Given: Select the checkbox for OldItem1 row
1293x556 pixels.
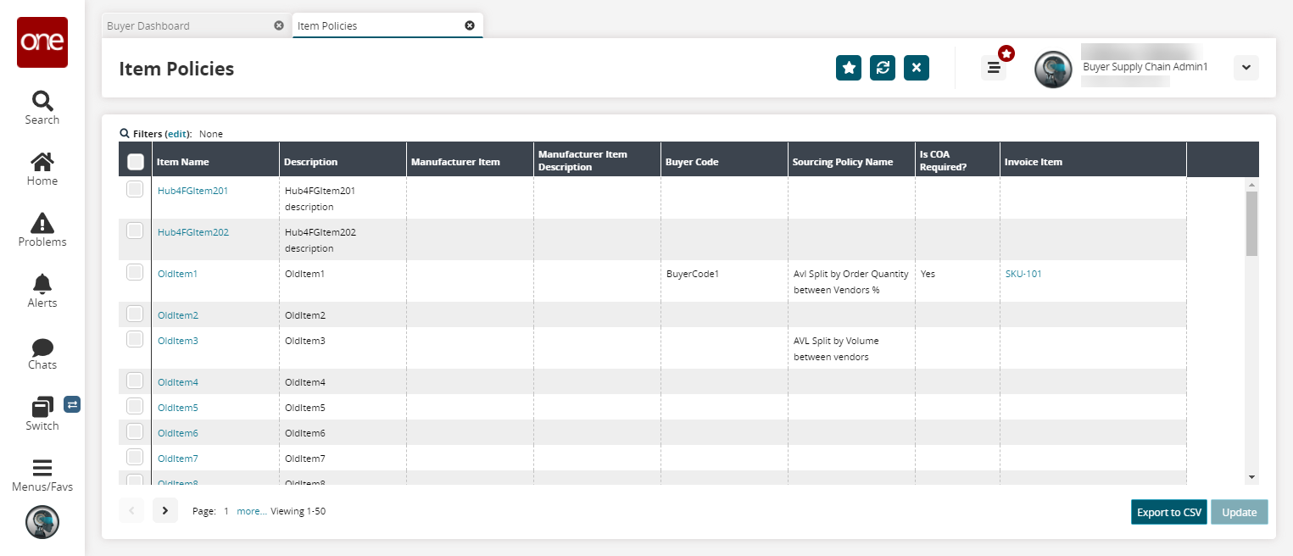Looking at the screenshot, I should 135,273.
